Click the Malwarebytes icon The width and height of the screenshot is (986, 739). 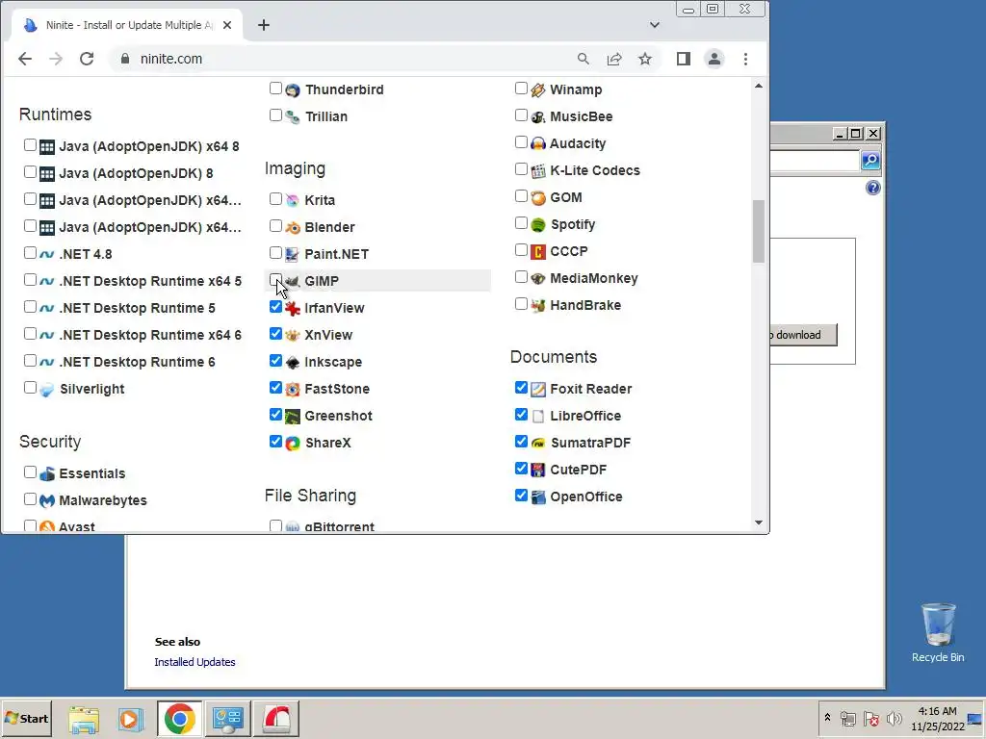pyautogui.click(x=47, y=500)
